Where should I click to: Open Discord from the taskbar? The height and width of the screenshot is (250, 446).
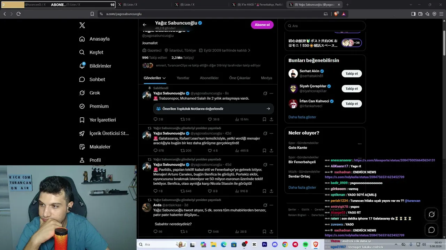click(275, 245)
